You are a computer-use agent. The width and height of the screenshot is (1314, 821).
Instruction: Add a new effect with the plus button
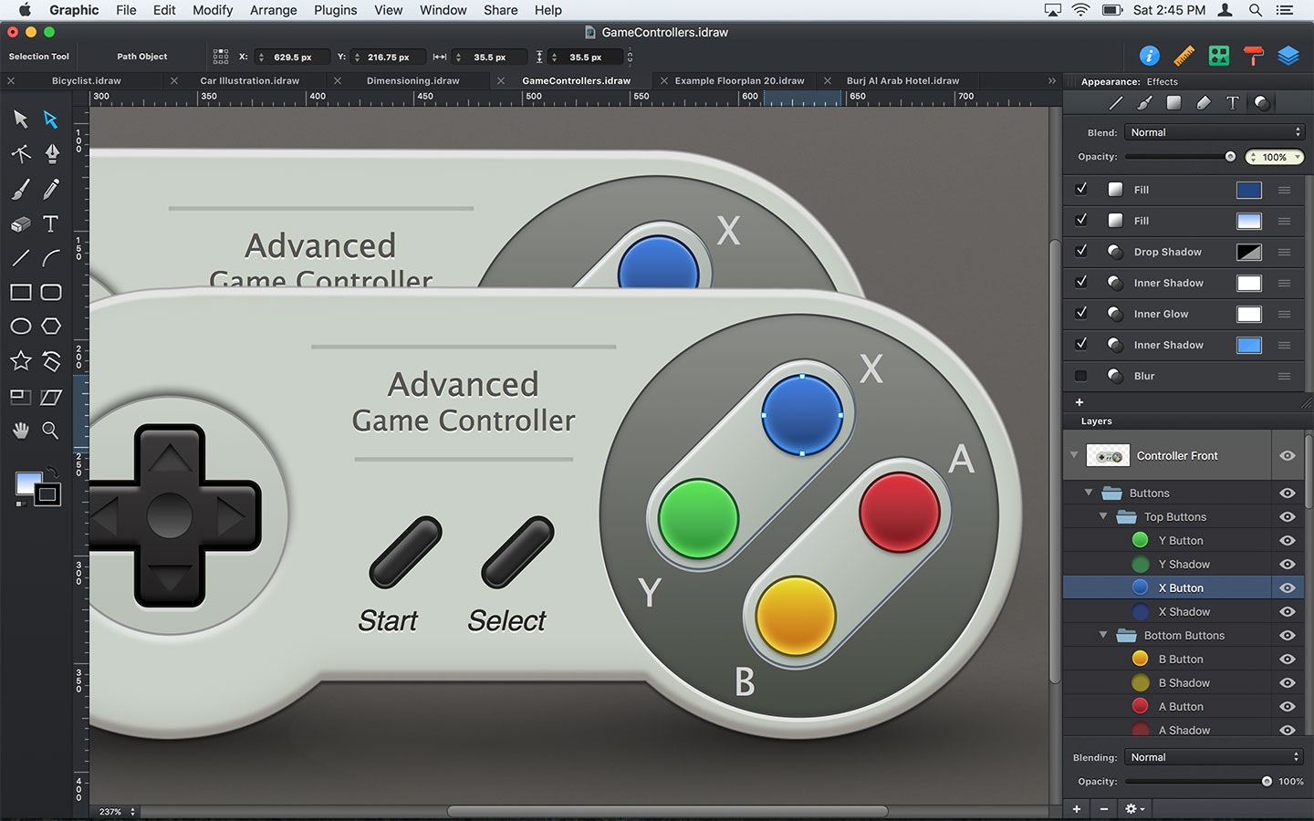(x=1079, y=401)
